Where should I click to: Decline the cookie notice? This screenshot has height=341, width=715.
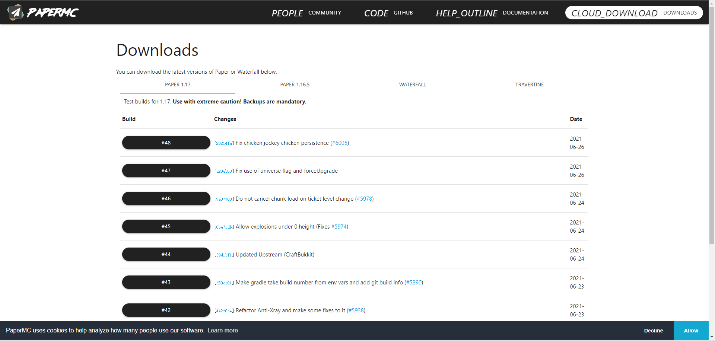tap(654, 331)
